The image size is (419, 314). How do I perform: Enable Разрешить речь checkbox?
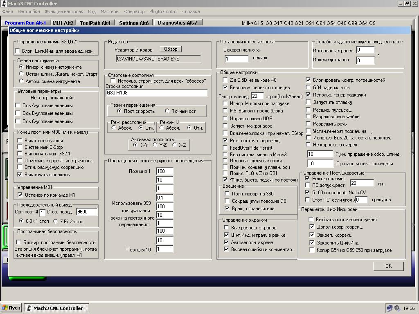308,123
